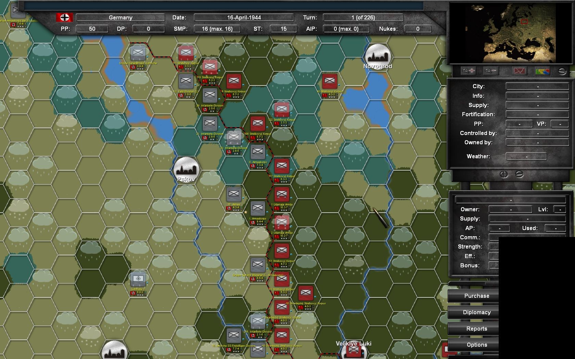The image size is (575, 359).
Task: Collapse panel with left round button below Weather
Action: coord(504,174)
